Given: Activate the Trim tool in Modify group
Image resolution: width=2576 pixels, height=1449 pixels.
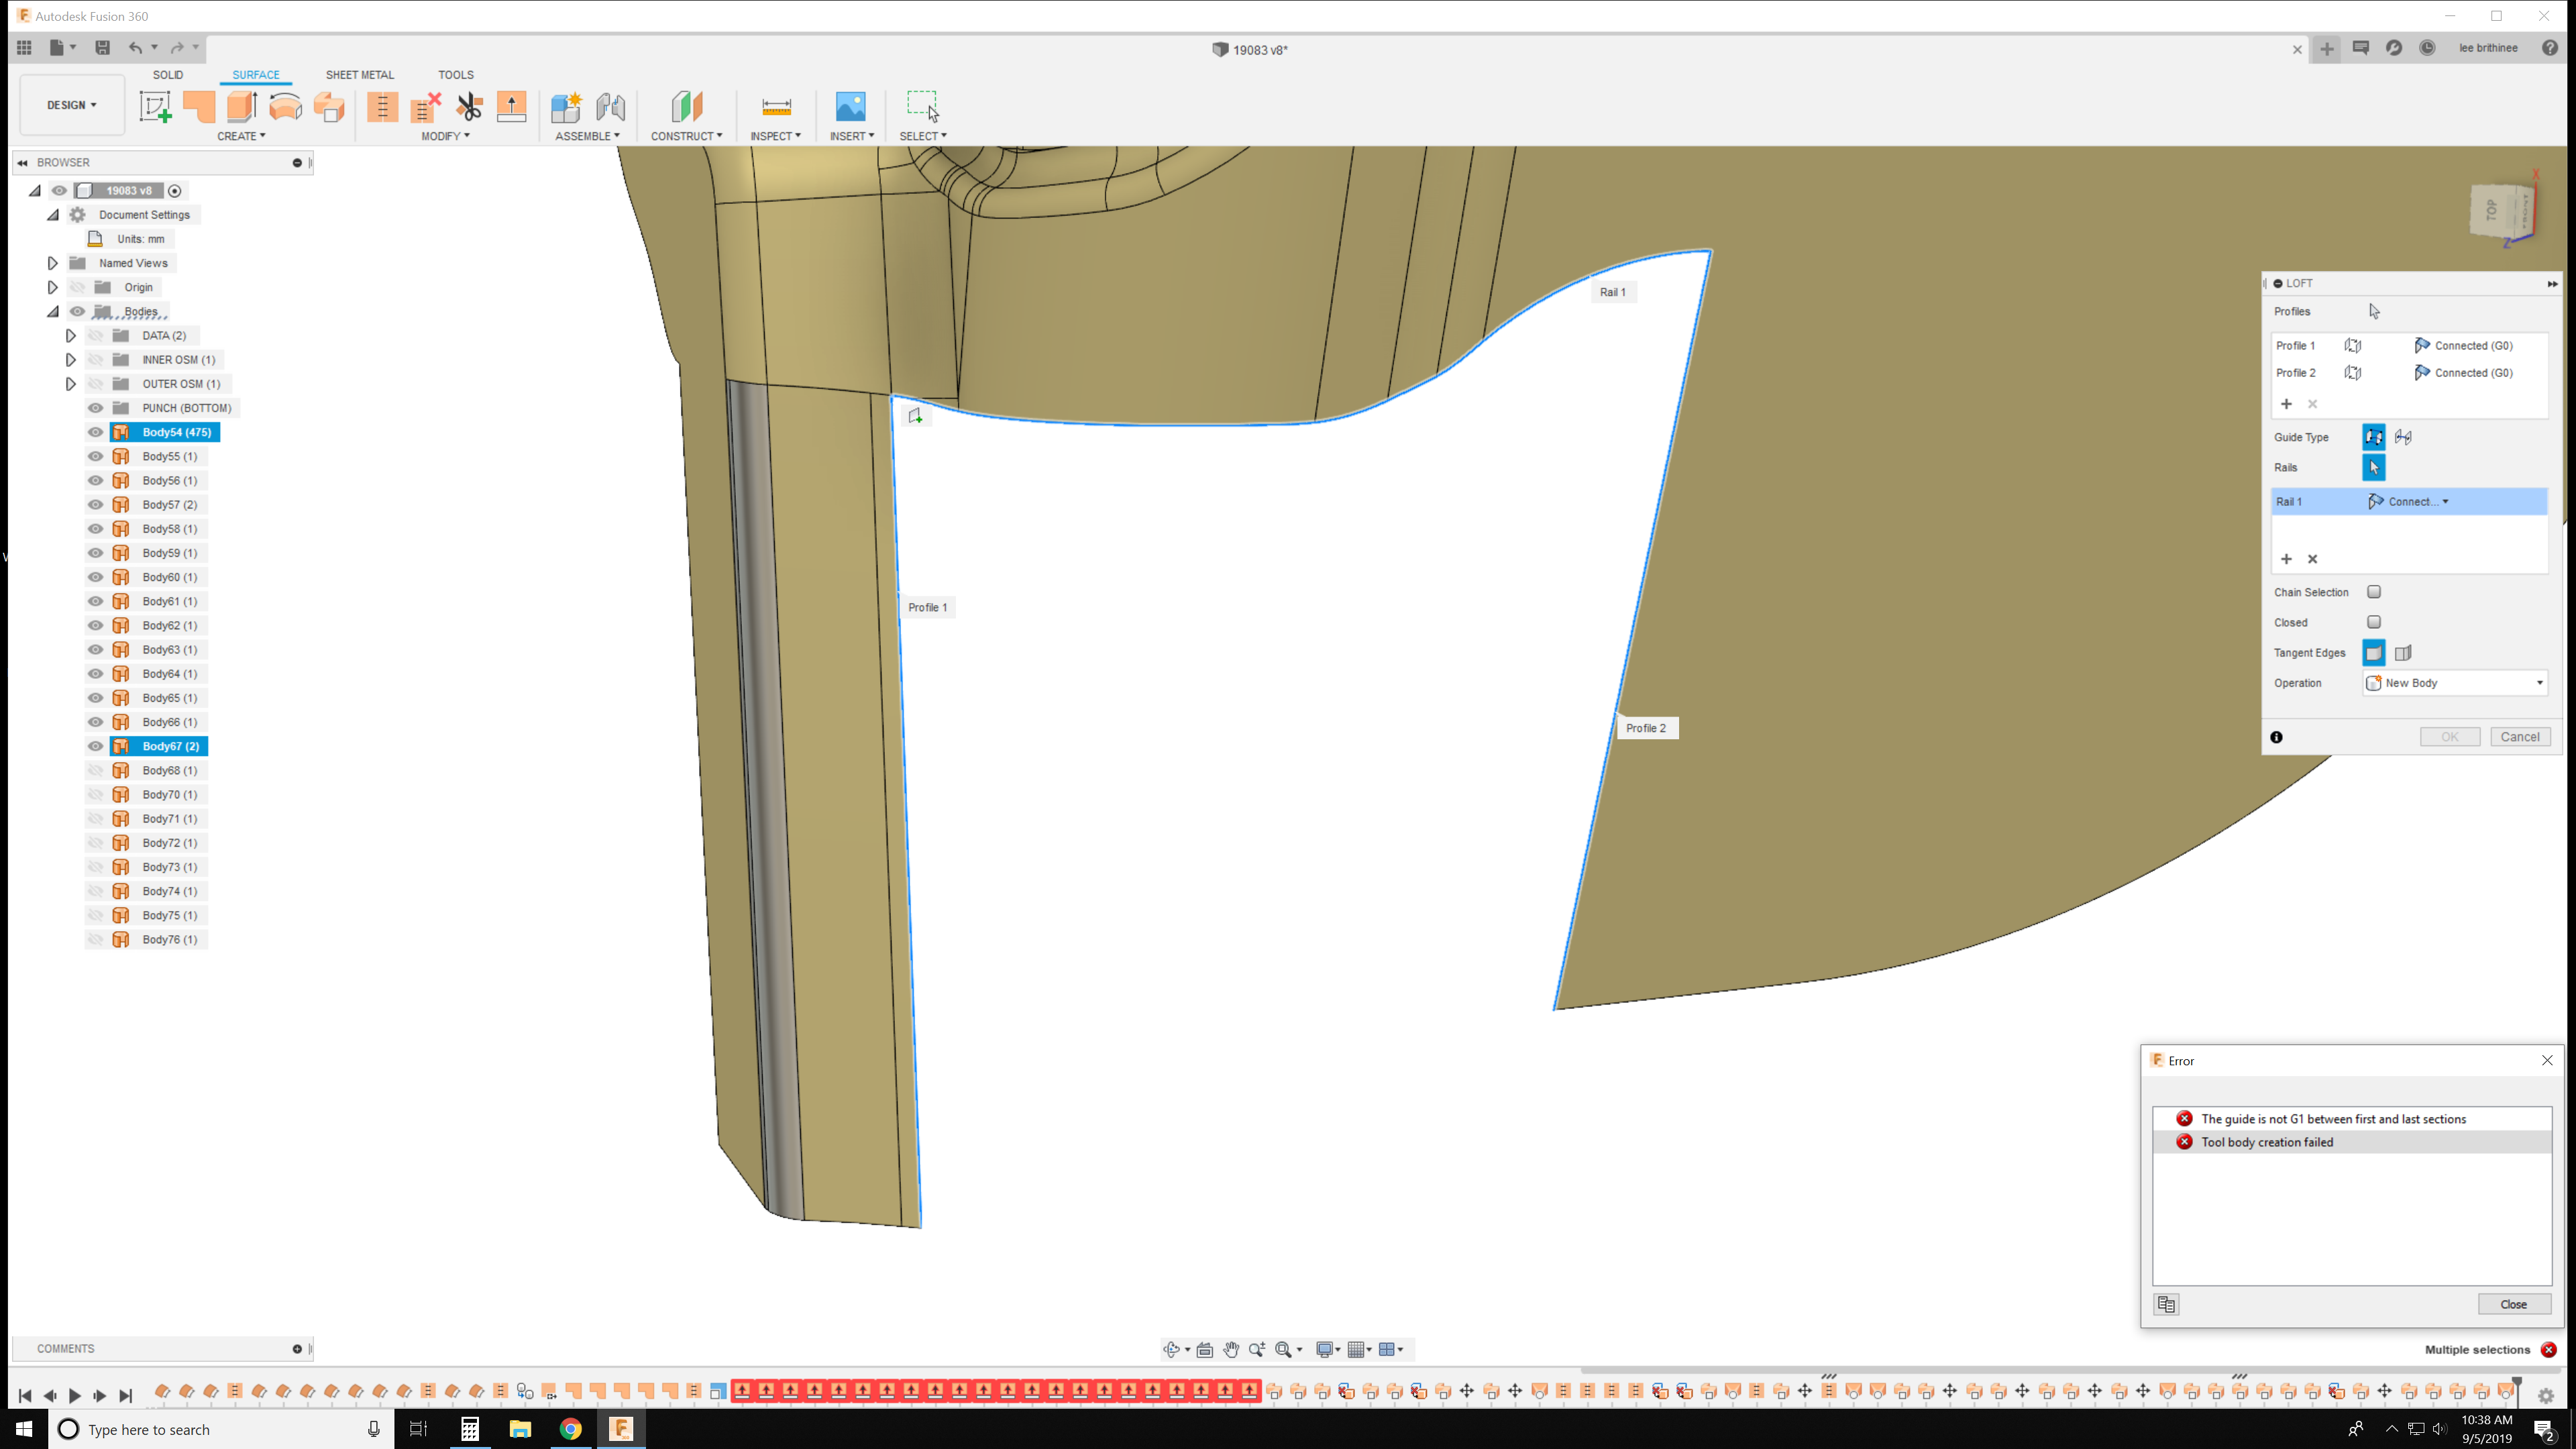Looking at the screenshot, I should [x=469, y=107].
